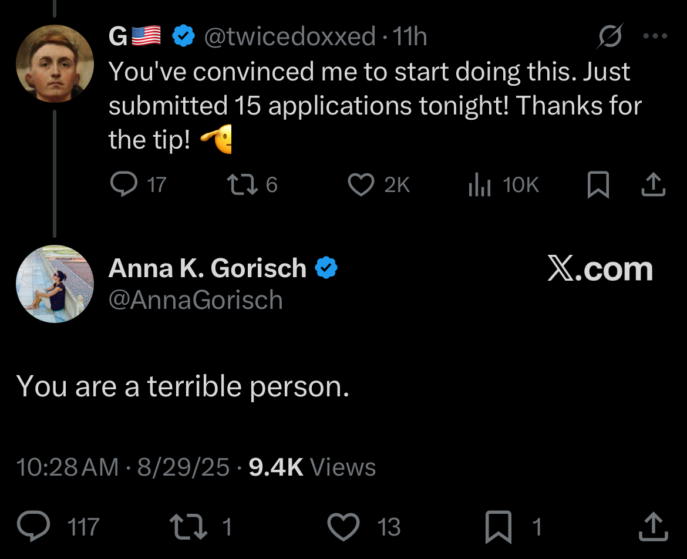
Task: Open the @AnnaGorisch handle
Action: [196, 300]
